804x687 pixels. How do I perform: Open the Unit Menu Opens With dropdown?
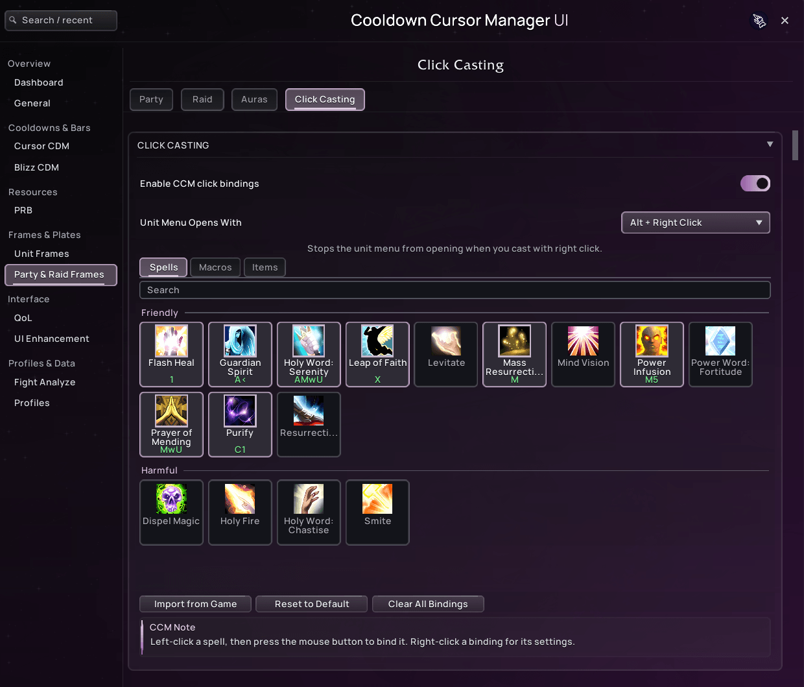pyautogui.click(x=696, y=223)
